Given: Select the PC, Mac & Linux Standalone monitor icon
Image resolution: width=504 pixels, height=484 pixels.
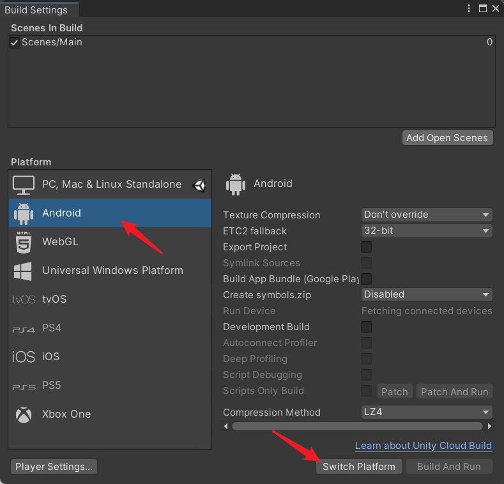Looking at the screenshot, I should click(24, 185).
